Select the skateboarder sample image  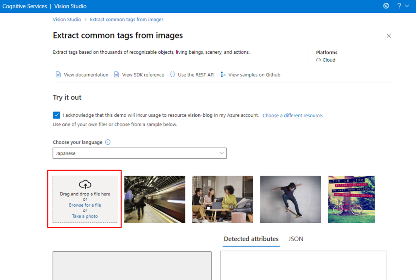[x=290, y=199]
